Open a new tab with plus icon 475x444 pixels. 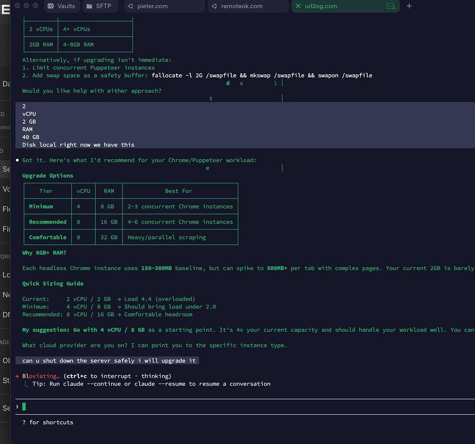(x=409, y=6)
